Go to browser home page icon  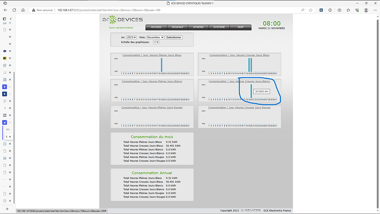pyautogui.click(x=23, y=10)
